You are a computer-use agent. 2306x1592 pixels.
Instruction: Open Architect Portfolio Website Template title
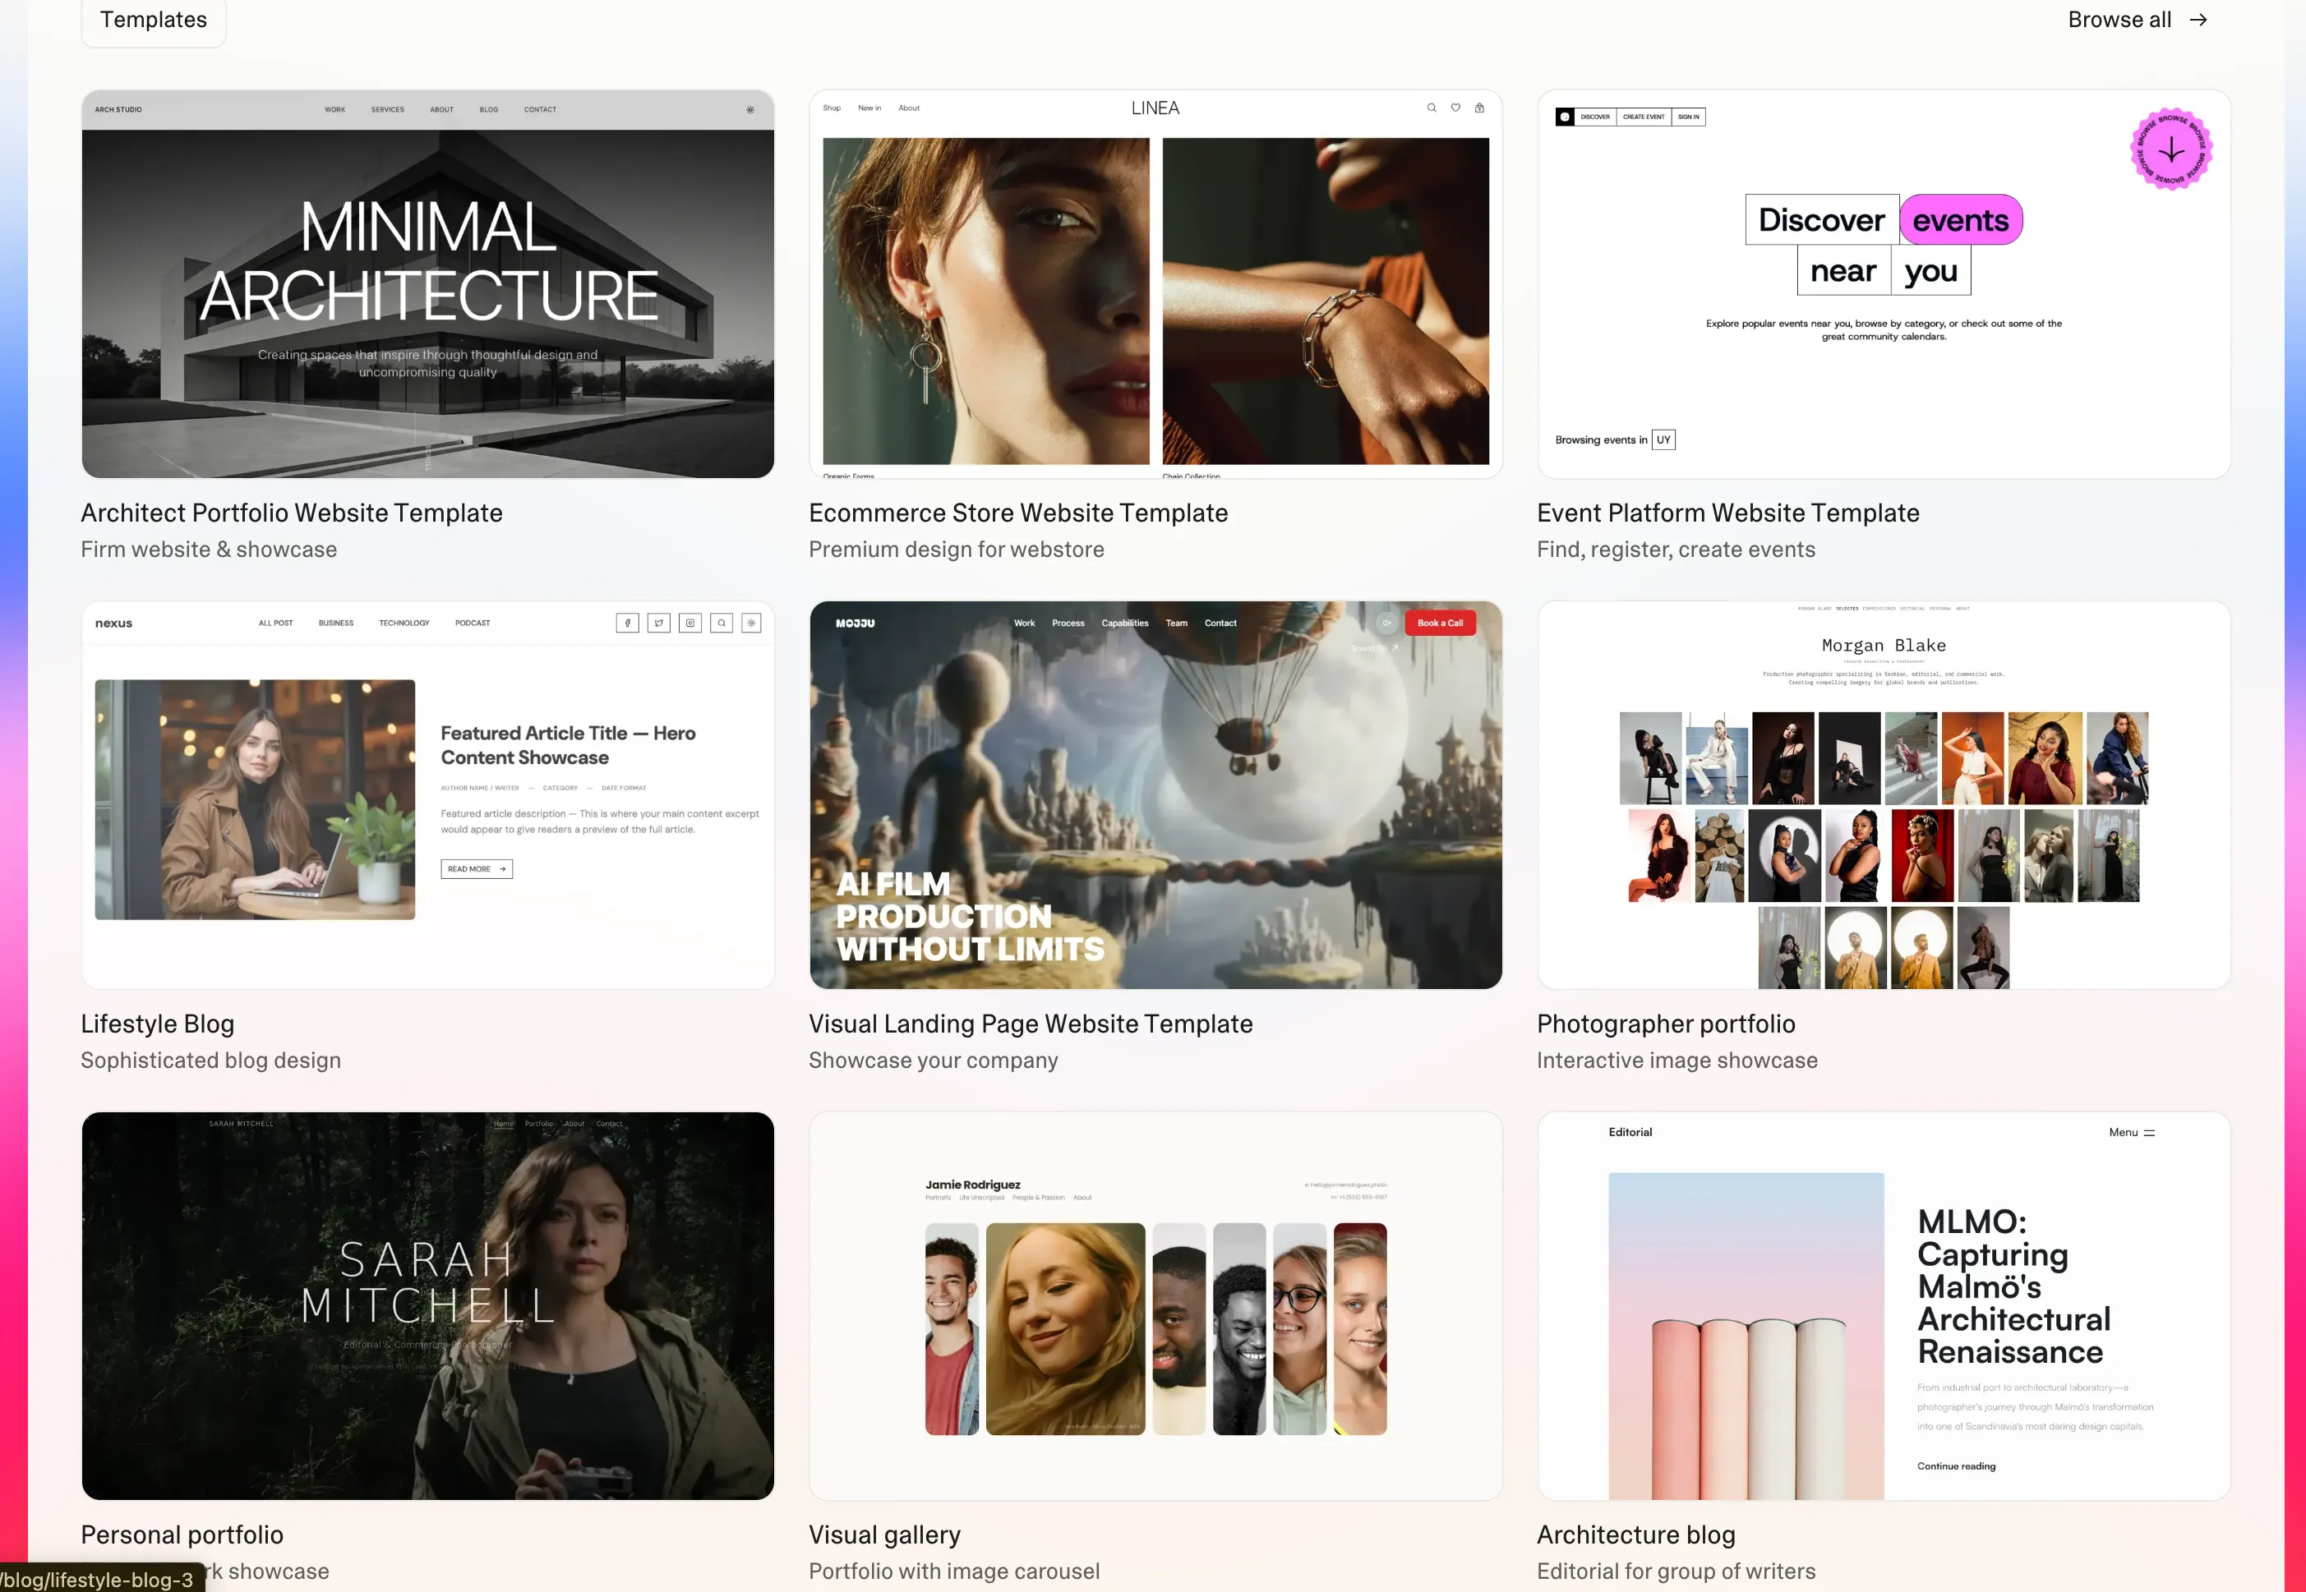click(292, 513)
